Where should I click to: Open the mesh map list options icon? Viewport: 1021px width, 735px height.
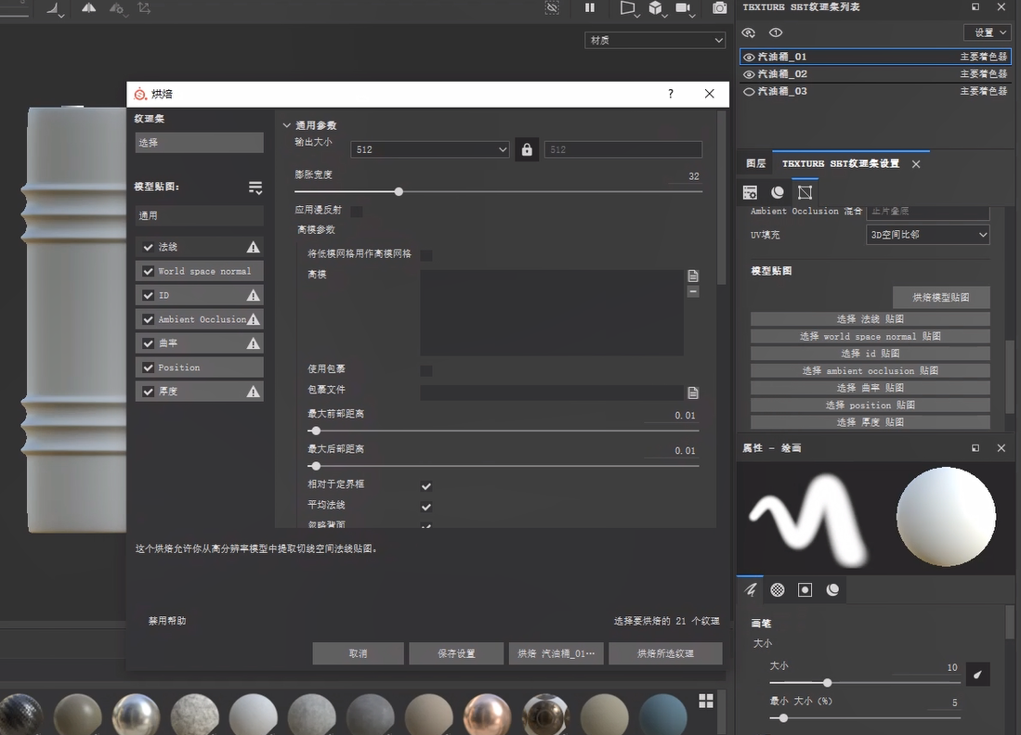[255, 187]
